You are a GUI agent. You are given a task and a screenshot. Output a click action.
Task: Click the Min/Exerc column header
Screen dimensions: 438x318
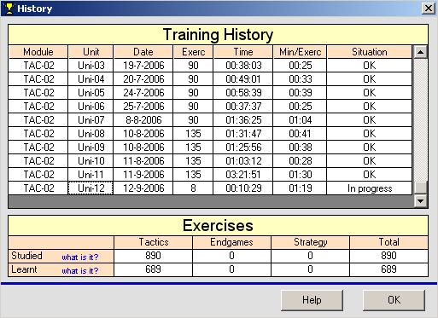coord(300,52)
